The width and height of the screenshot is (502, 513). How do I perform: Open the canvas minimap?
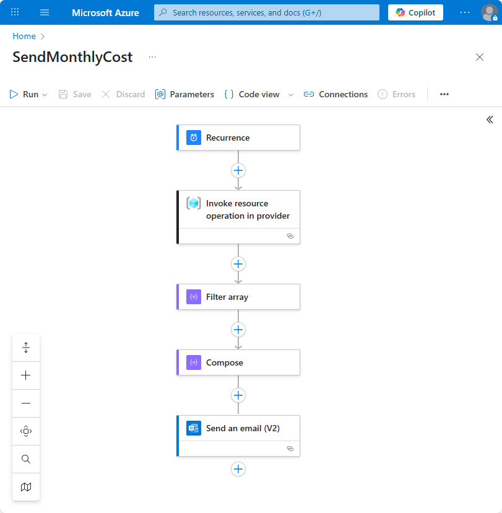(25, 487)
